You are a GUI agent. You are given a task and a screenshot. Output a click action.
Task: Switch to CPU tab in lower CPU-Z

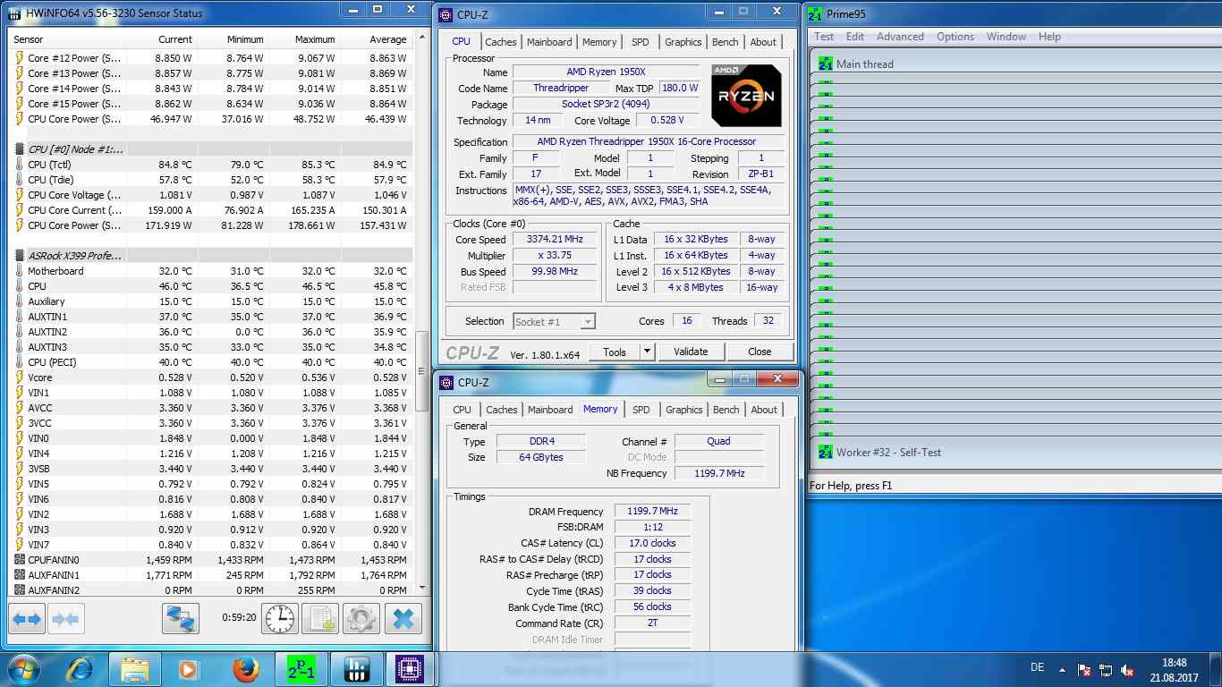click(462, 410)
